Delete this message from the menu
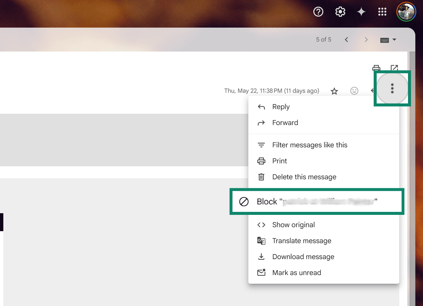Image resolution: width=423 pixels, height=306 pixels. [304, 177]
